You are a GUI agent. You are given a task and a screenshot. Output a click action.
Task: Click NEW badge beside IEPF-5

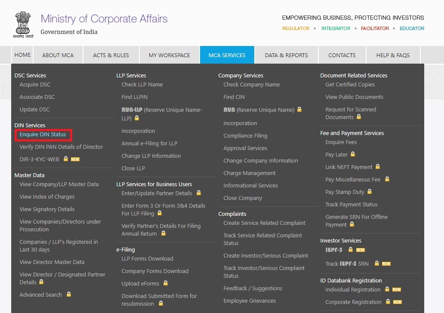[x=360, y=250]
